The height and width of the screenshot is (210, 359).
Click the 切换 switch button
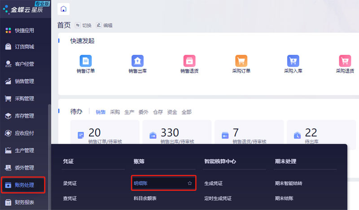point(83,26)
